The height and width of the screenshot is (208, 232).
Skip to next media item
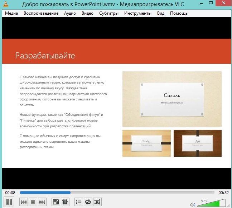(x=42, y=202)
